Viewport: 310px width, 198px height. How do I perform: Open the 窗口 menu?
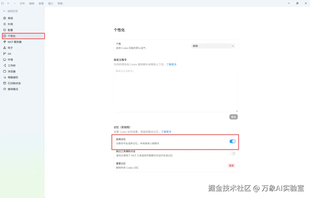[x=51, y=3]
